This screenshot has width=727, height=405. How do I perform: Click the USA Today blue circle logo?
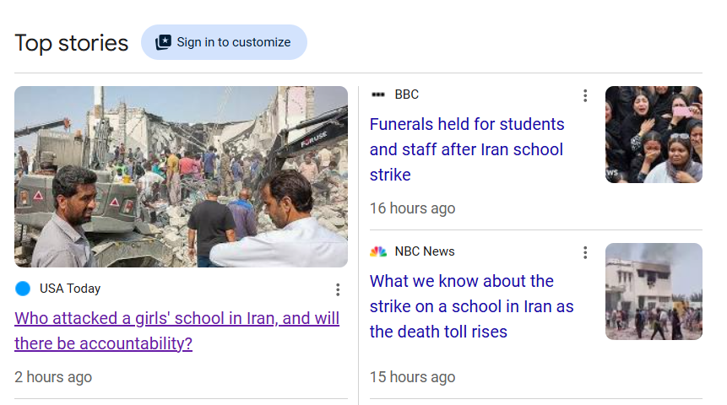pyautogui.click(x=23, y=289)
